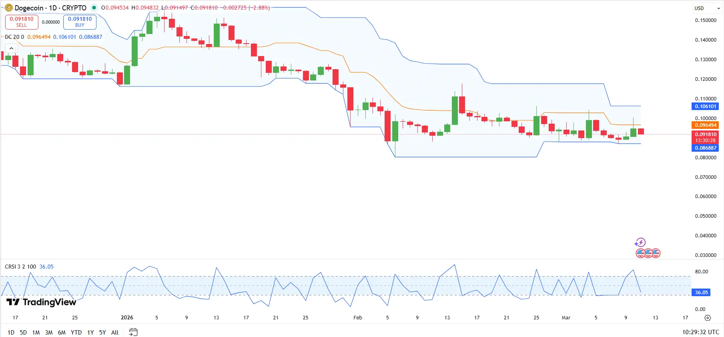
Task: Click the last US flag event icon
Action: [x=656, y=253]
